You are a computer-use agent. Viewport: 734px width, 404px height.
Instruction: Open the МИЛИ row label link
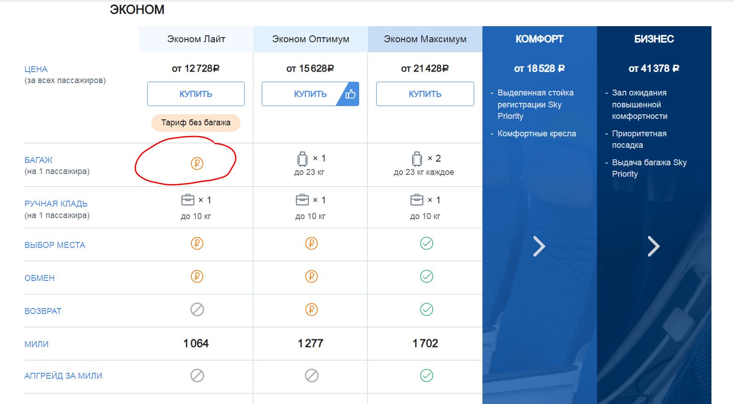(36, 344)
